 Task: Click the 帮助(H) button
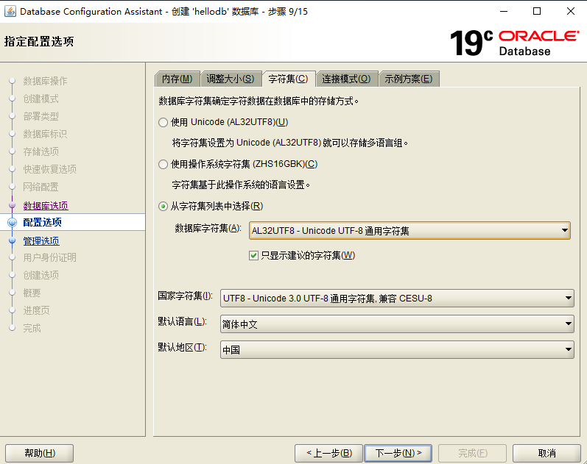(x=40, y=453)
